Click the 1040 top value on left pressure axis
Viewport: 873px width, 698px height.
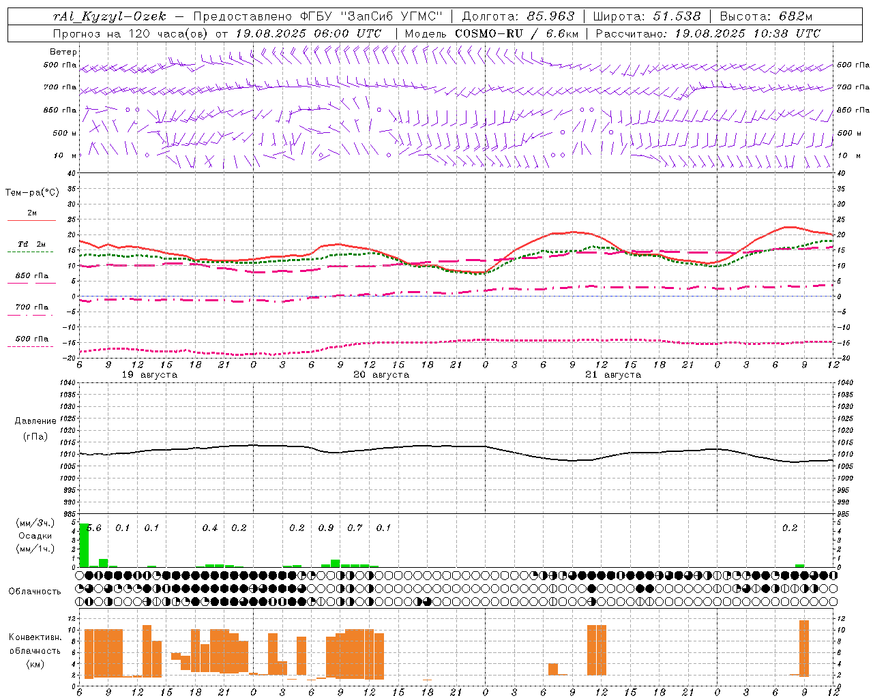pyautogui.click(x=66, y=383)
